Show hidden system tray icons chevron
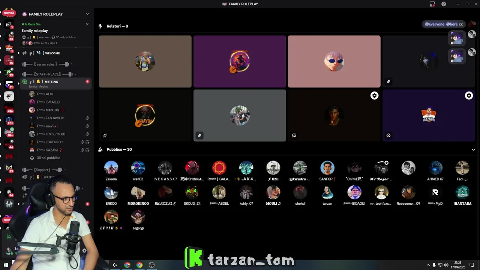The height and width of the screenshot is (270, 480). click(428, 265)
